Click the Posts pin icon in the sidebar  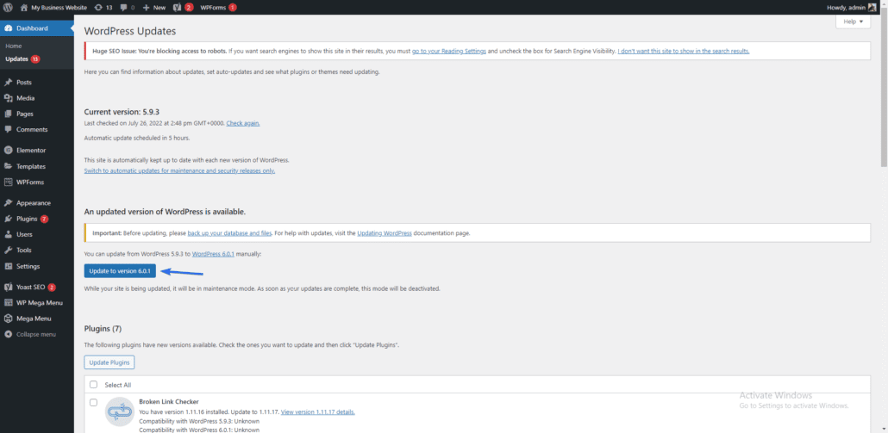pyautogui.click(x=8, y=83)
